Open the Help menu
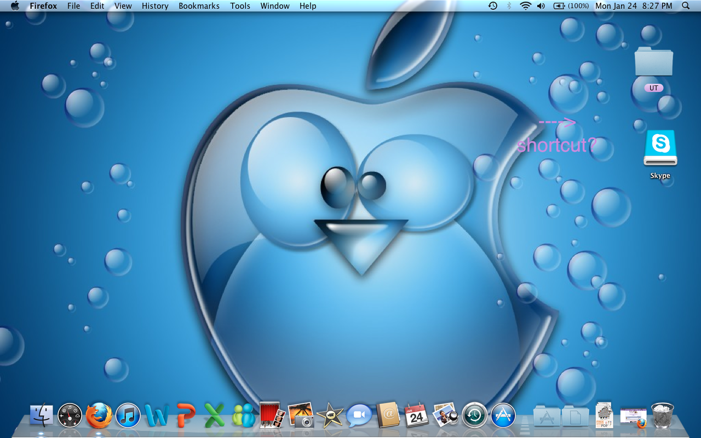The width and height of the screenshot is (701, 438). coord(308,6)
